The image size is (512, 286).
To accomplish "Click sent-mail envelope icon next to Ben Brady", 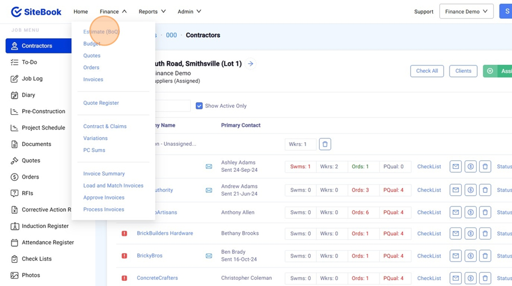I will coord(209,256).
